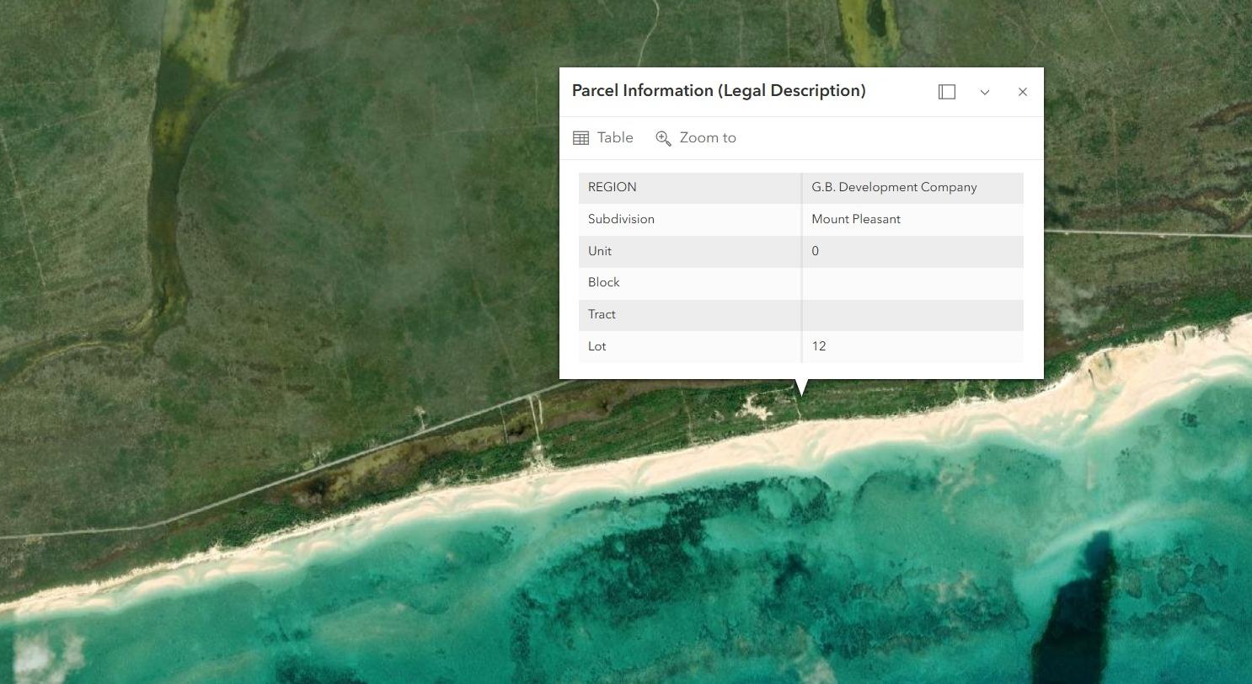Click the empty Block value cell
The width and height of the screenshot is (1252, 684).
tap(912, 283)
